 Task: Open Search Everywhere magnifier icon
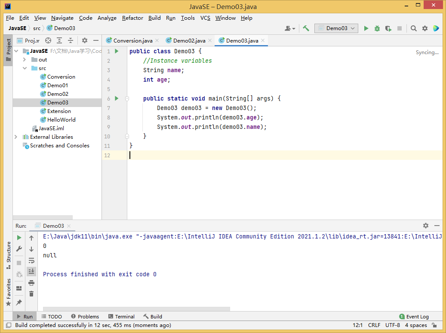[x=413, y=28]
